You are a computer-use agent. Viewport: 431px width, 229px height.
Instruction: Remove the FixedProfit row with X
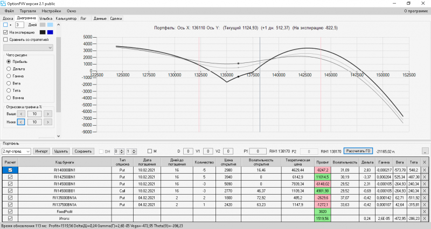425,211
